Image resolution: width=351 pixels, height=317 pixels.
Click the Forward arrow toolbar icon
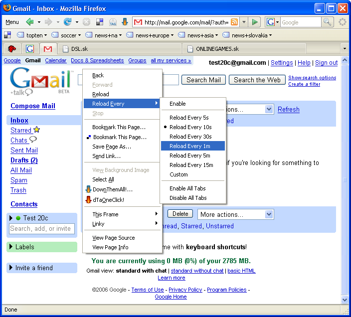coord(48,22)
